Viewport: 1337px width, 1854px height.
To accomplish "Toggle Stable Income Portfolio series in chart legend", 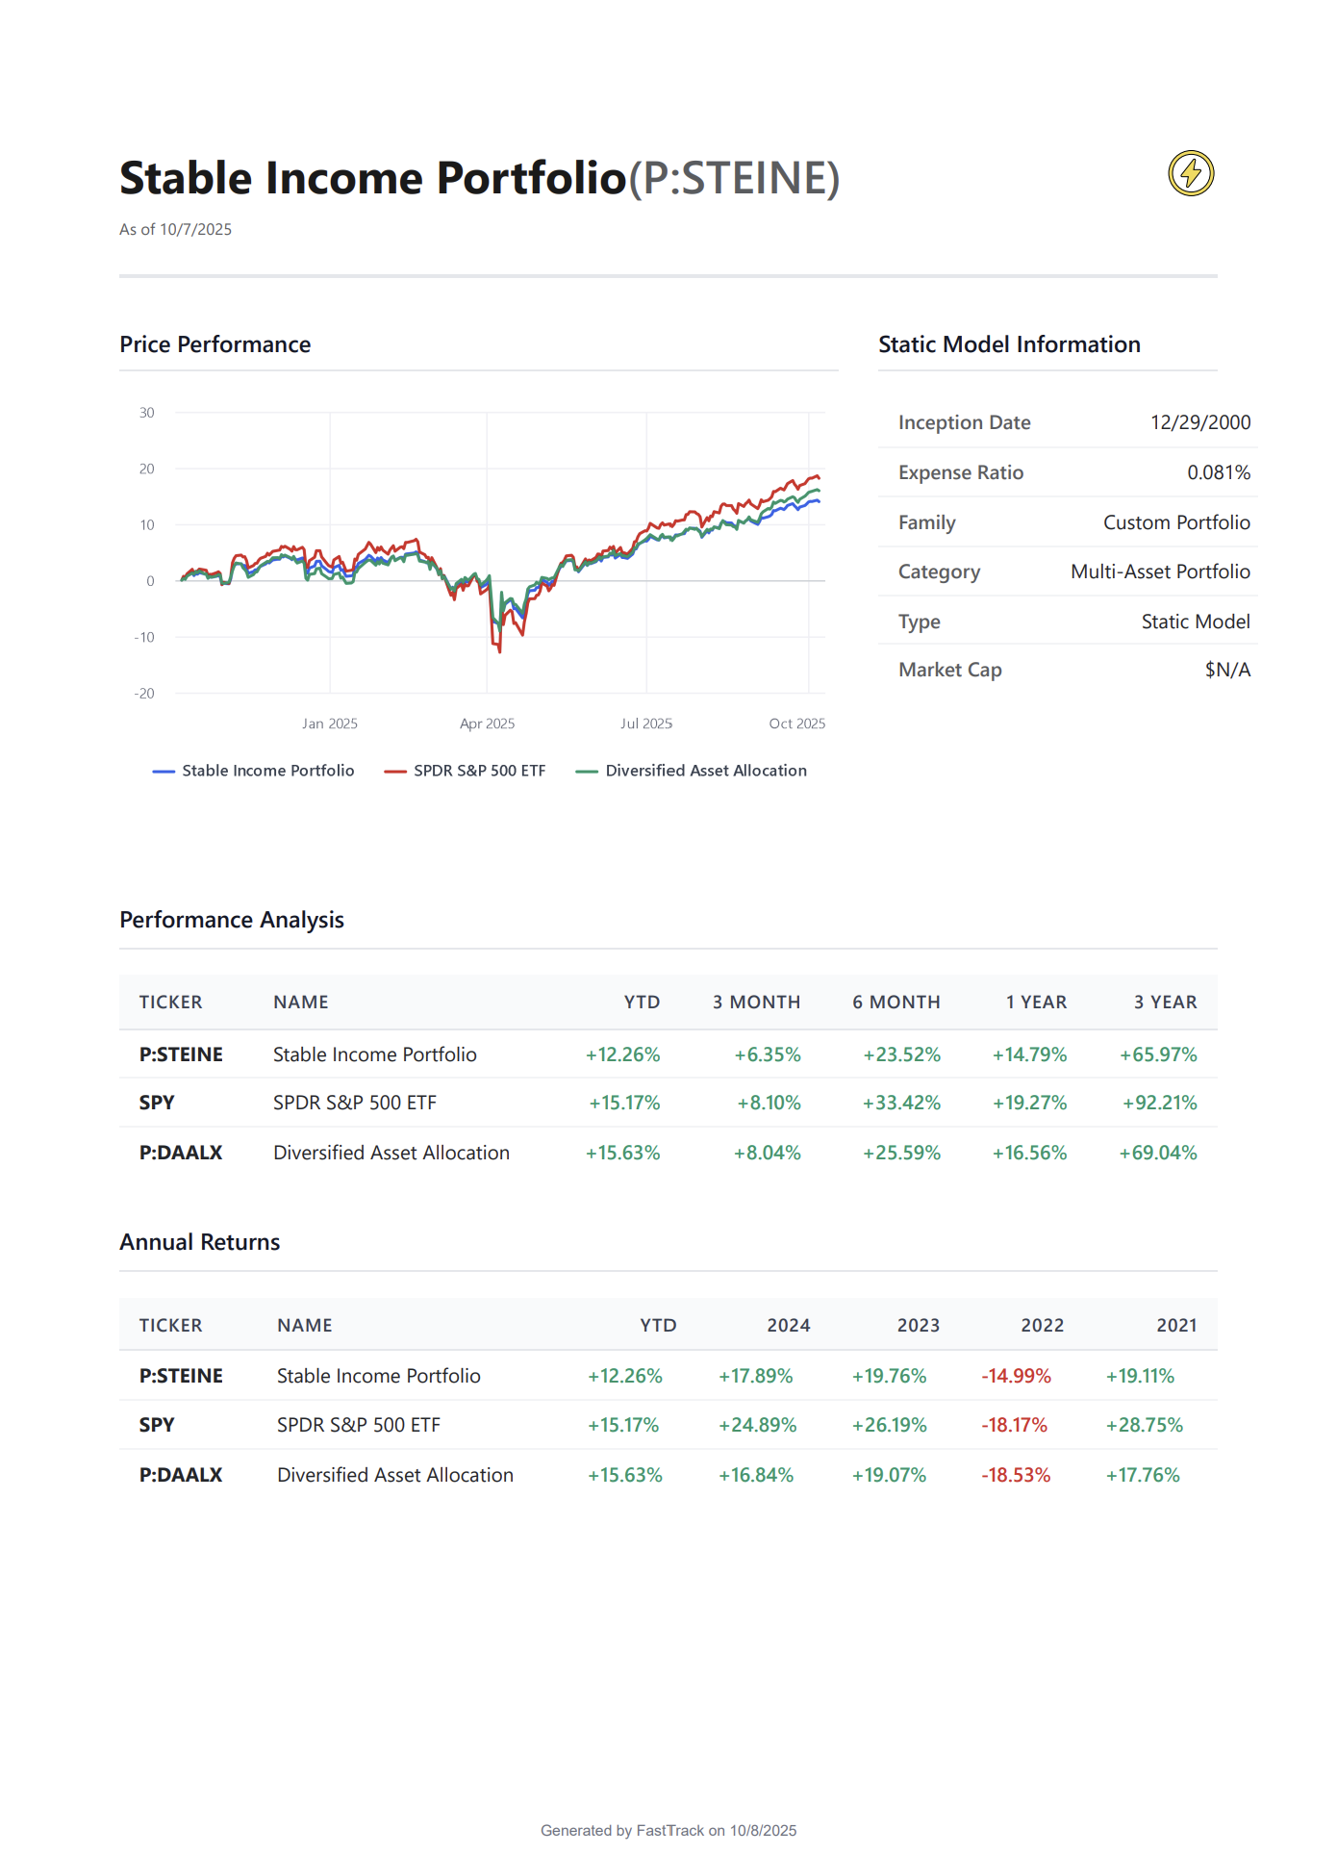I will (x=267, y=771).
